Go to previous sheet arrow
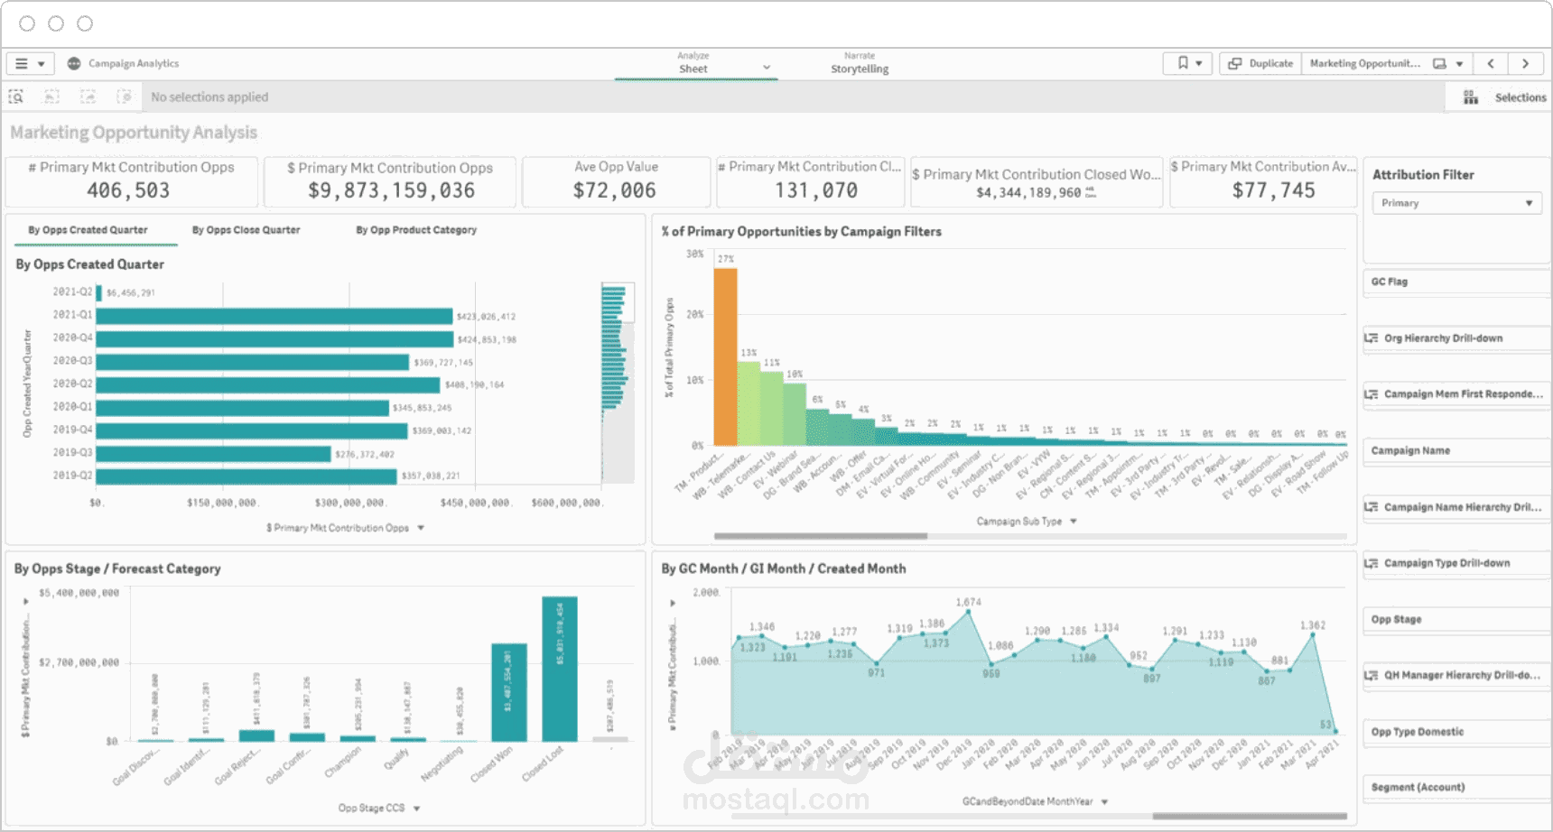Screen dimensions: 1553x832 point(1491,63)
